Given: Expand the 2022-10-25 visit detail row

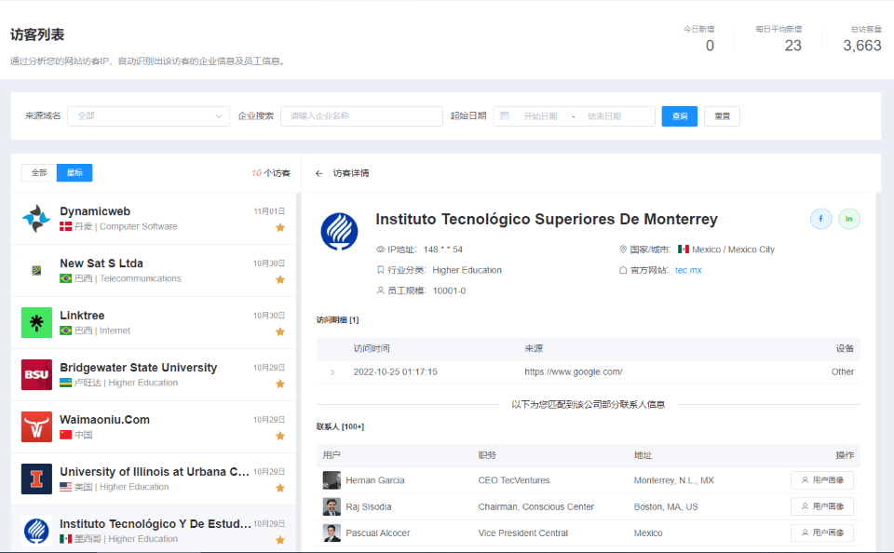Looking at the screenshot, I should point(332,372).
